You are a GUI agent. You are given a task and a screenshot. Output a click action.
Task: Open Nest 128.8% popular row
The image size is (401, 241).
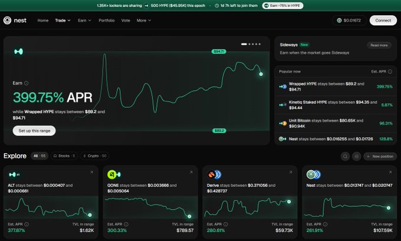(x=336, y=139)
